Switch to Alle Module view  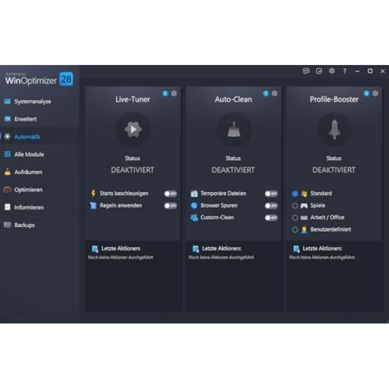[x=40, y=154]
